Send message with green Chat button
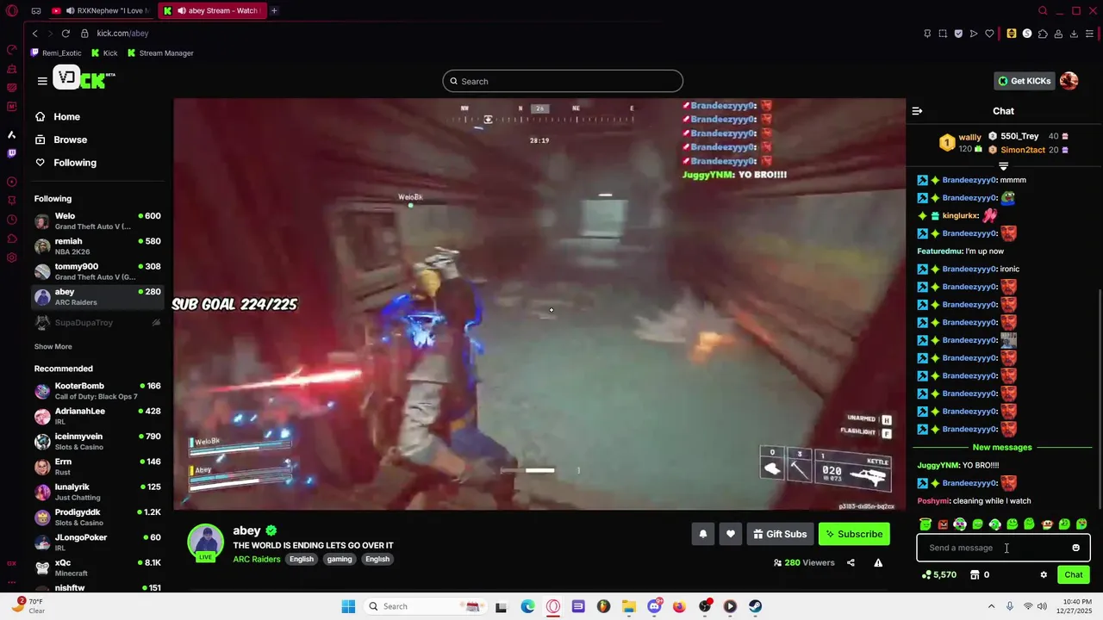 pyautogui.click(x=1074, y=574)
